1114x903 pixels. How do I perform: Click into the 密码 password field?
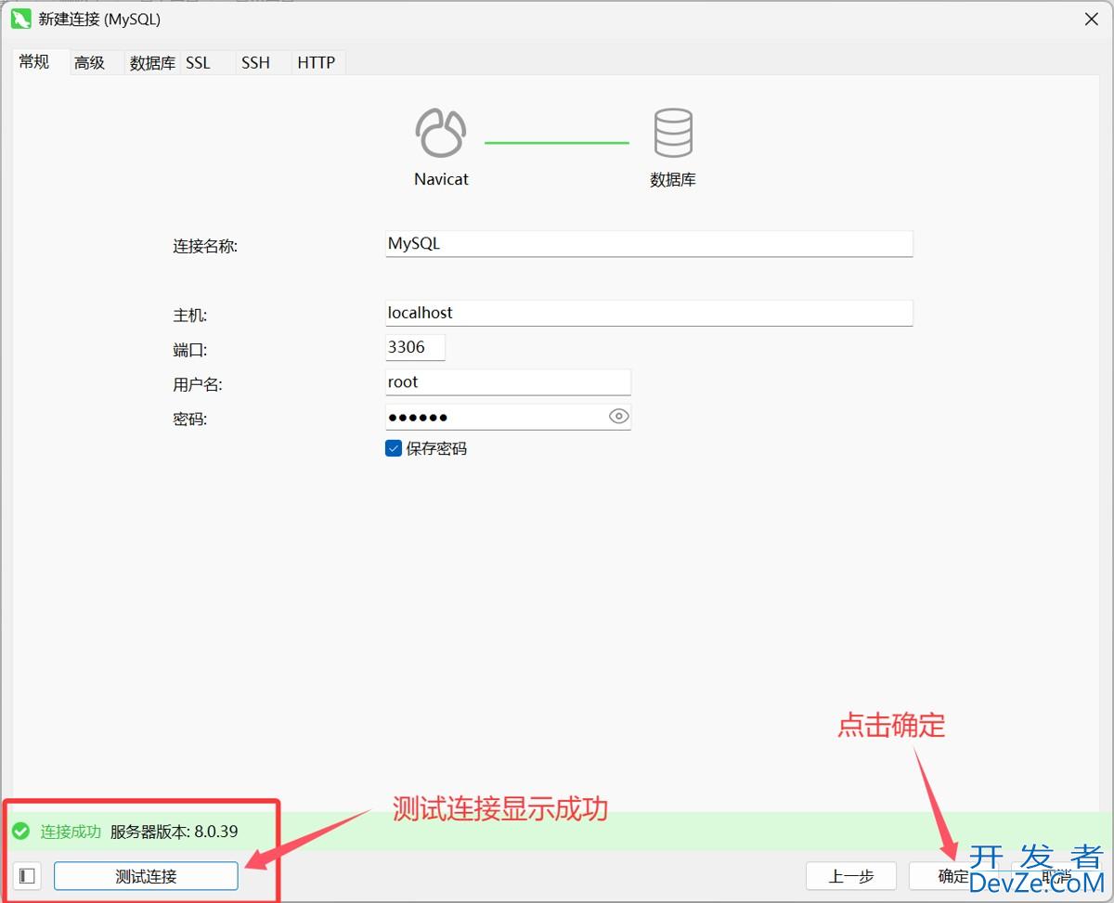click(495, 417)
